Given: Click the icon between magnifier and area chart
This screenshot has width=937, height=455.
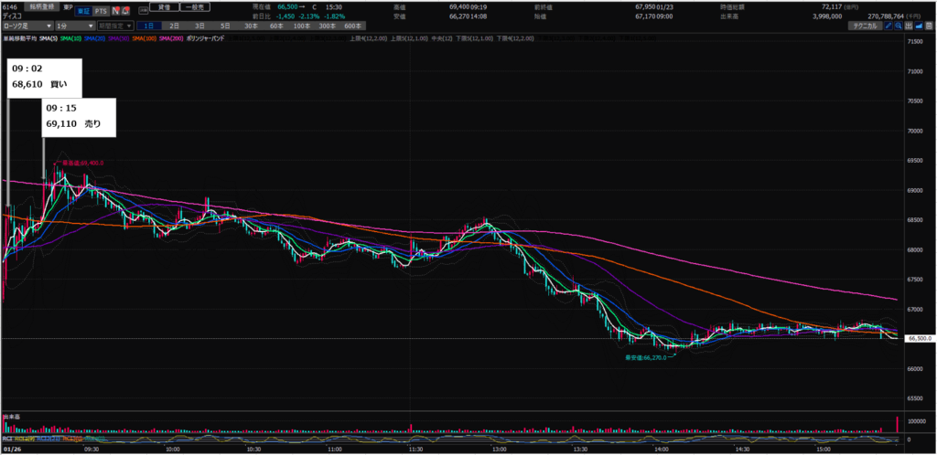Looking at the screenshot, I should pyautogui.click(x=910, y=27).
